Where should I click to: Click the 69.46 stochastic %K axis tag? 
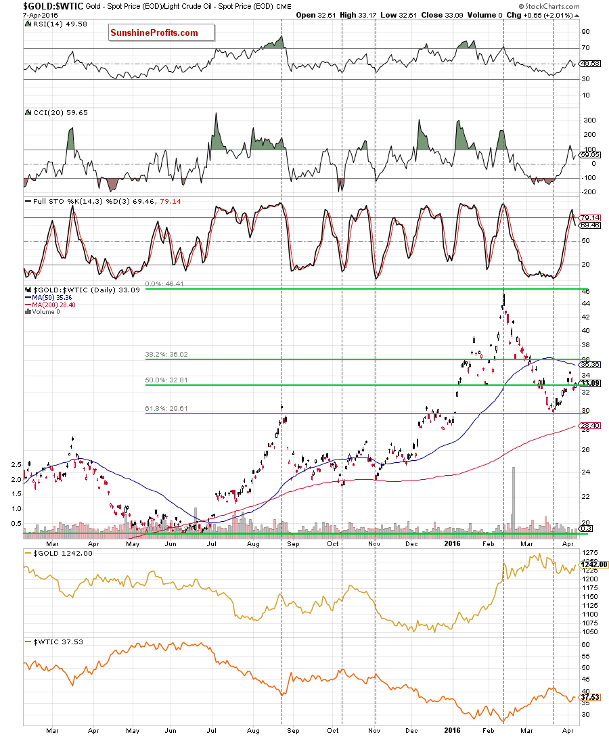590,225
